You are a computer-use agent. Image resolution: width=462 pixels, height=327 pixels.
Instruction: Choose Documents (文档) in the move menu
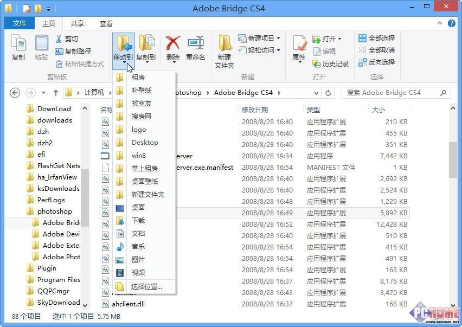pyautogui.click(x=144, y=234)
